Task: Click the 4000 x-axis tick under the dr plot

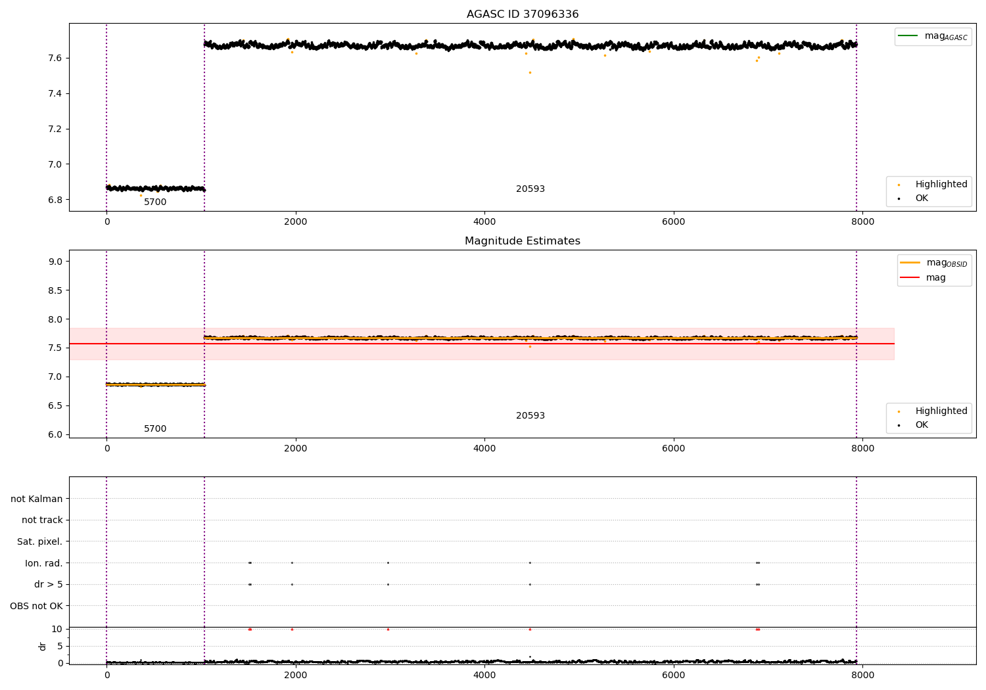Action: tap(484, 675)
